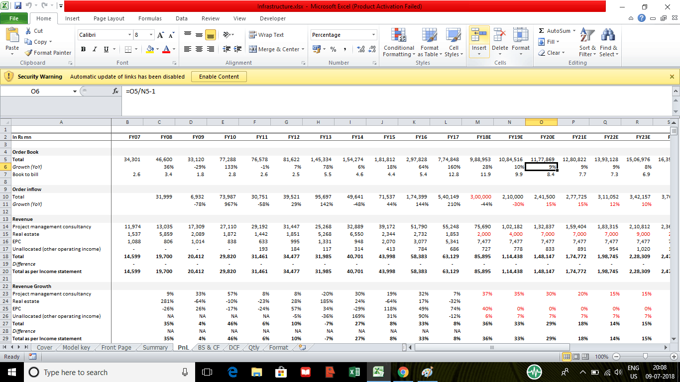Toggle Italic formatting

tap(95, 49)
